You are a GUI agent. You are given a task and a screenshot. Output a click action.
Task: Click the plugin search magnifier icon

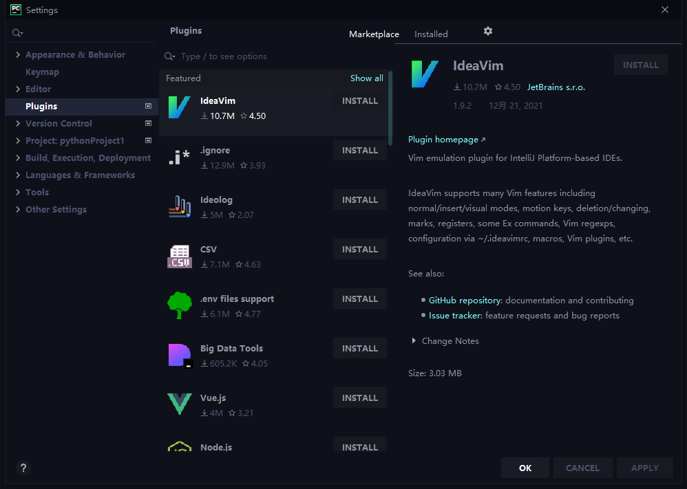tap(169, 56)
